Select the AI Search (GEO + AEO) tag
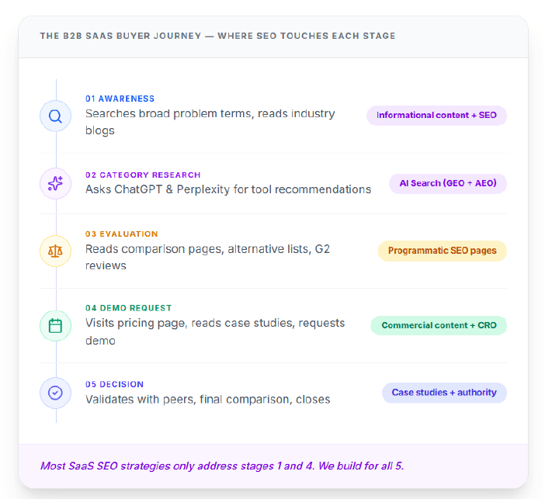Image resolution: width=545 pixels, height=499 pixels. (x=448, y=183)
